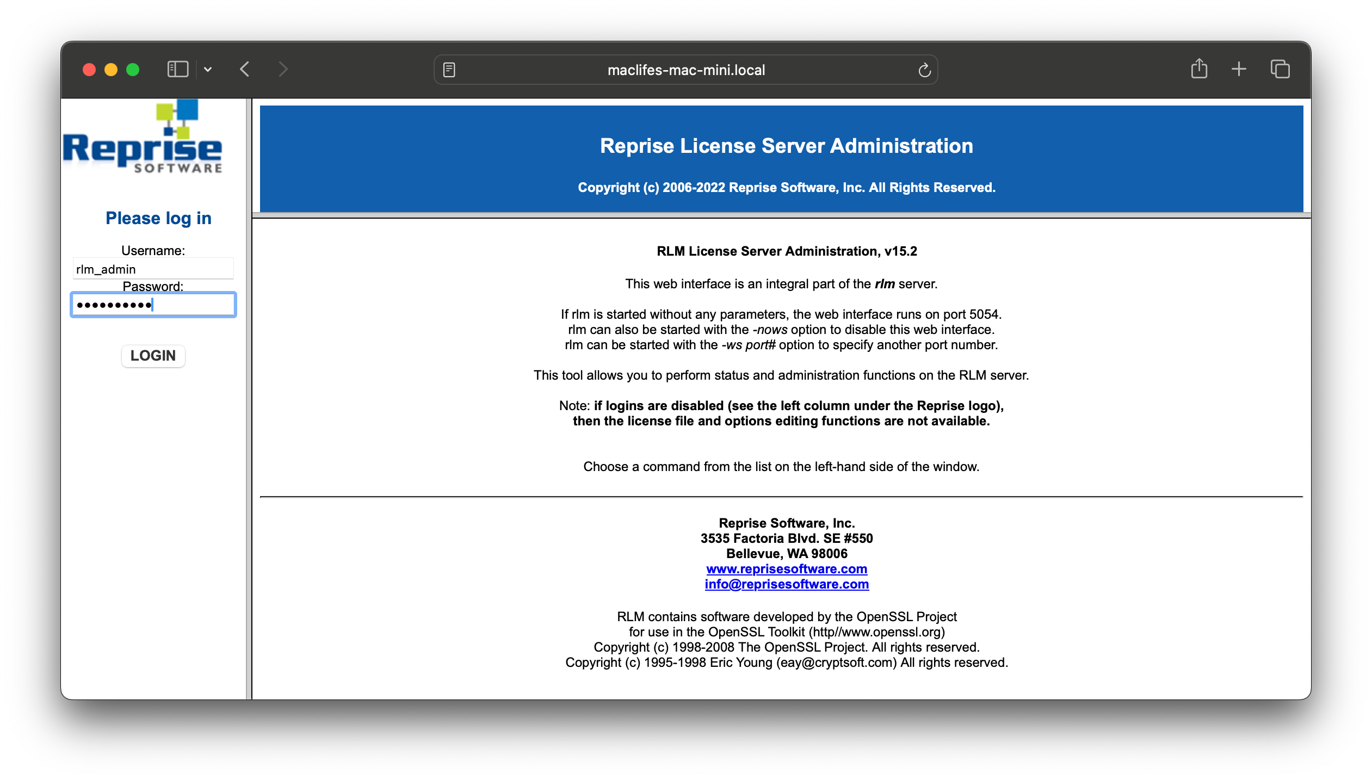Show the tab overview
The image size is (1372, 780).
coord(1280,69)
